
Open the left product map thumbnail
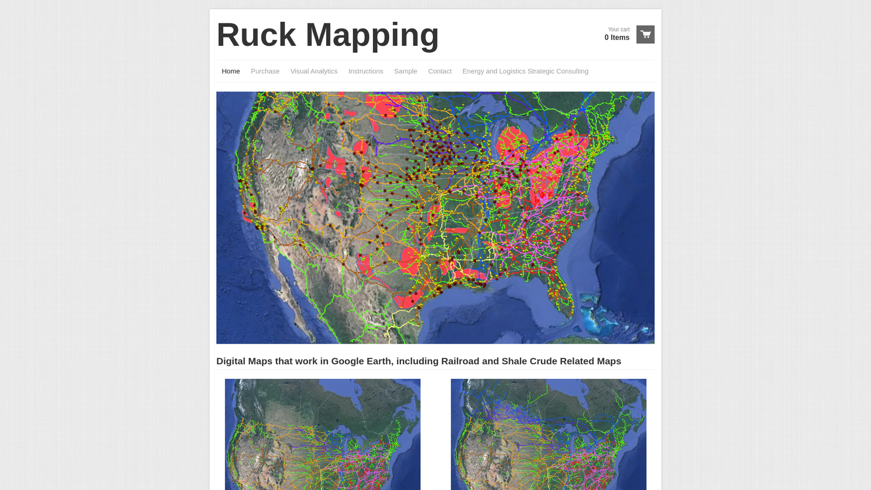323,434
